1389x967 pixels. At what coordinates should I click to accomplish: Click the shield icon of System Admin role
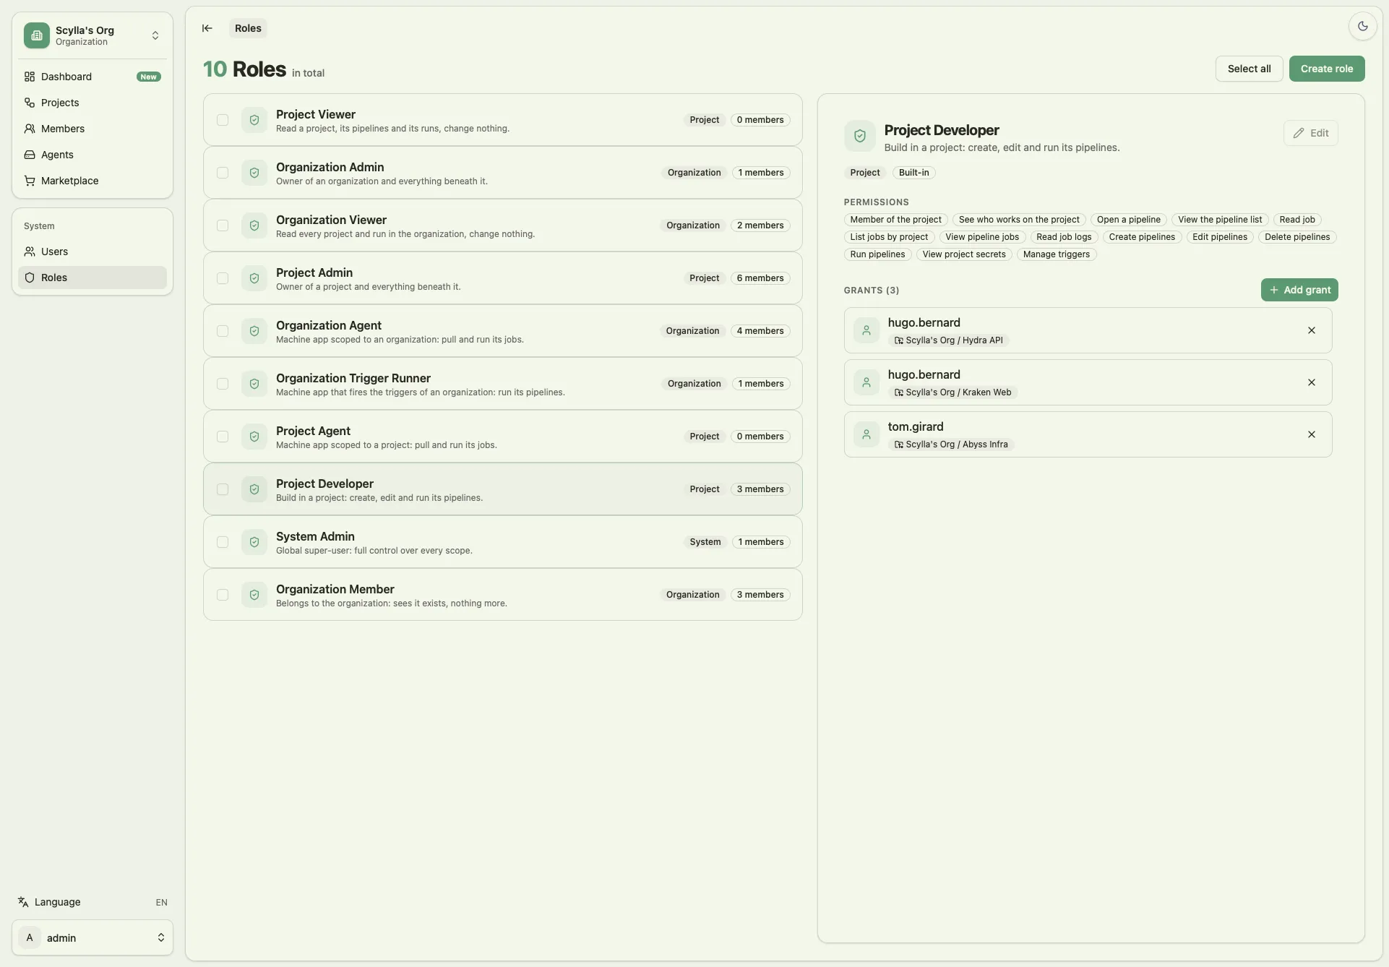coord(254,542)
